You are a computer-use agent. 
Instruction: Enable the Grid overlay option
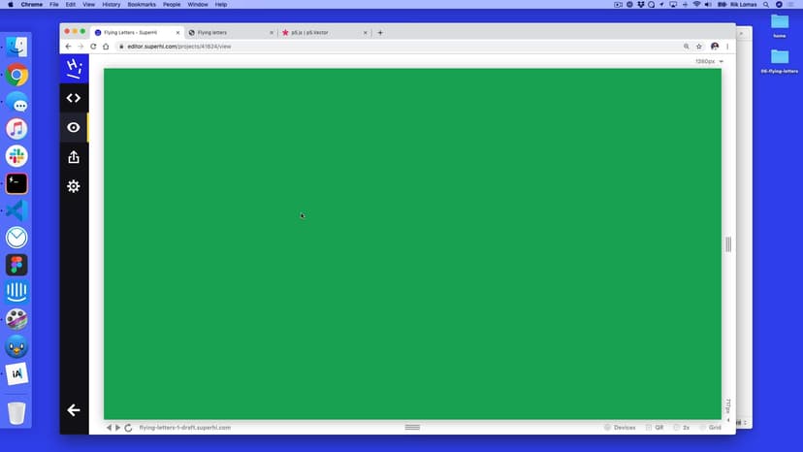click(x=710, y=428)
